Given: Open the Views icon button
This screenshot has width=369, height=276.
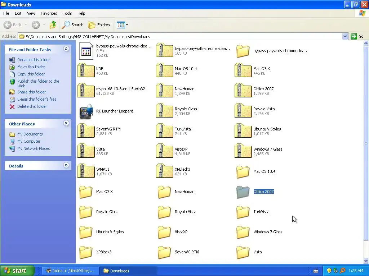Looking at the screenshot, I should [x=121, y=25].
